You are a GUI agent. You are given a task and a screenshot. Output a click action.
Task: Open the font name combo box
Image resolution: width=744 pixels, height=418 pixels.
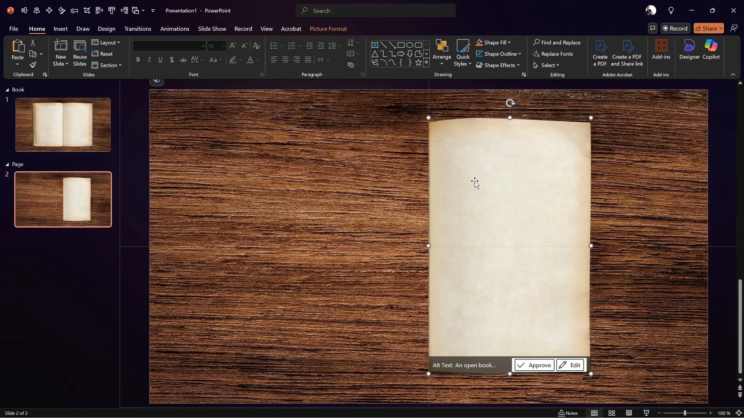(169, 46)
